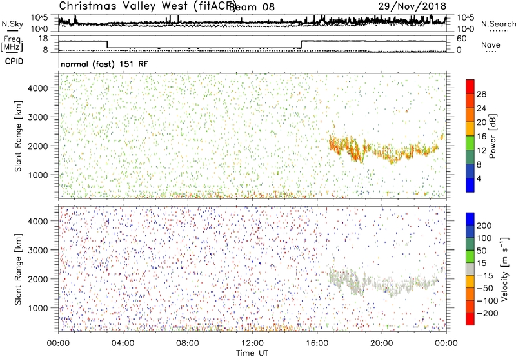The height and width of the screenshot is (357, 516).
Task: Click the 'Velocity [m s-1]' color bar label
Action: pos(504,269)
